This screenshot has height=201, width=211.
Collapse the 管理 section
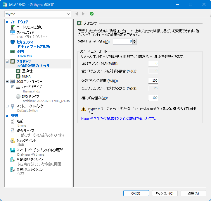7,116
